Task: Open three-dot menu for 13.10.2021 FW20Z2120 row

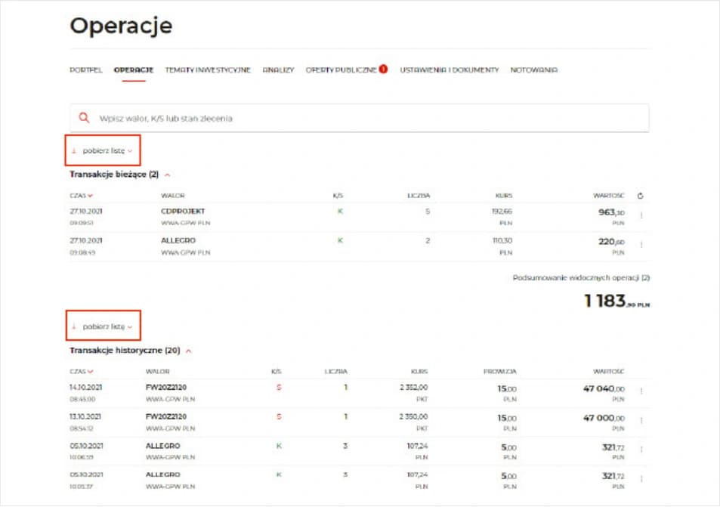Action: pos(641,420)
